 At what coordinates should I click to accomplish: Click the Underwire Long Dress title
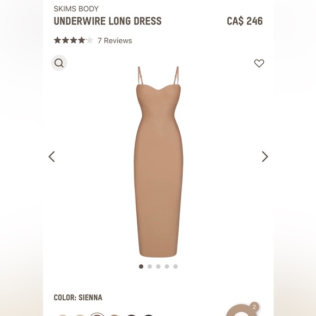coord(108,21)
